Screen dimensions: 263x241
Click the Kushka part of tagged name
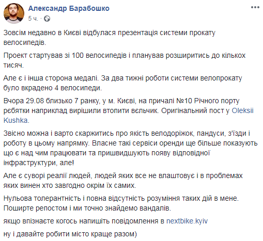pyautogui.click(x=16, y=120)
